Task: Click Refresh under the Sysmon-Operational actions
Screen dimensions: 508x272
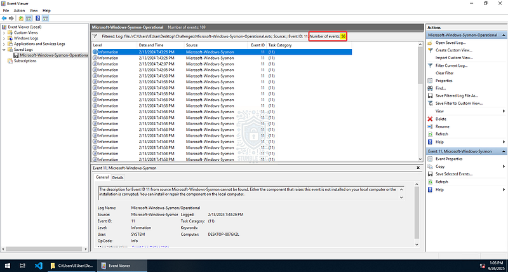Action: tap(442, 134)
